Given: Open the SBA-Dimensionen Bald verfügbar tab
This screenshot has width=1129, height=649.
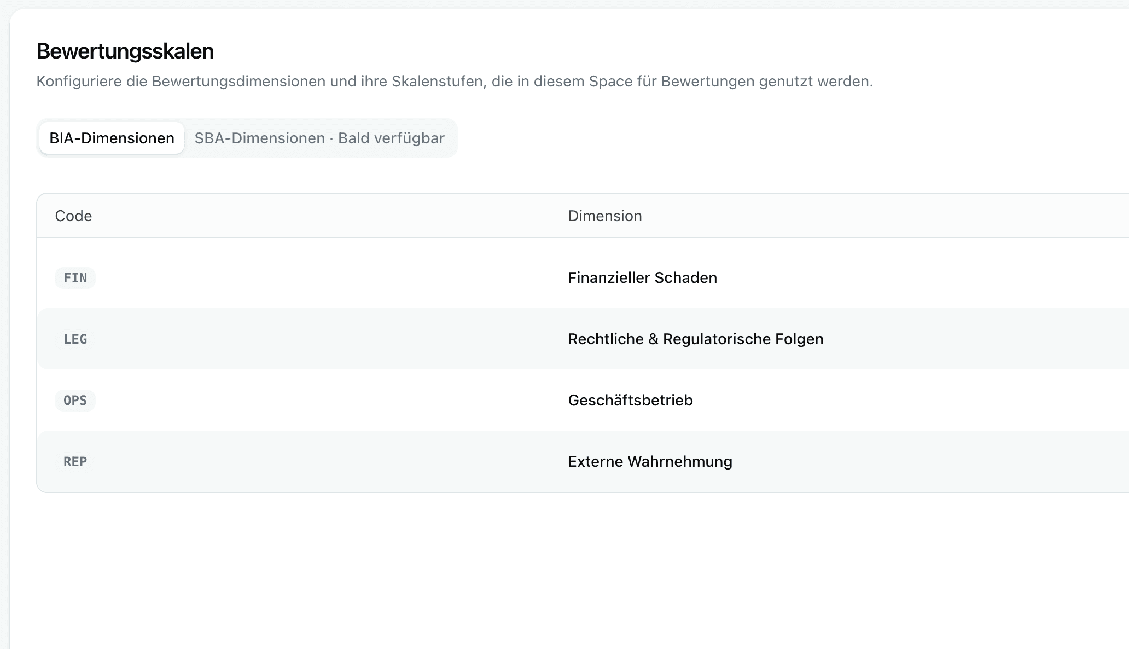Looking at the screenshot, I should point(319,138).
